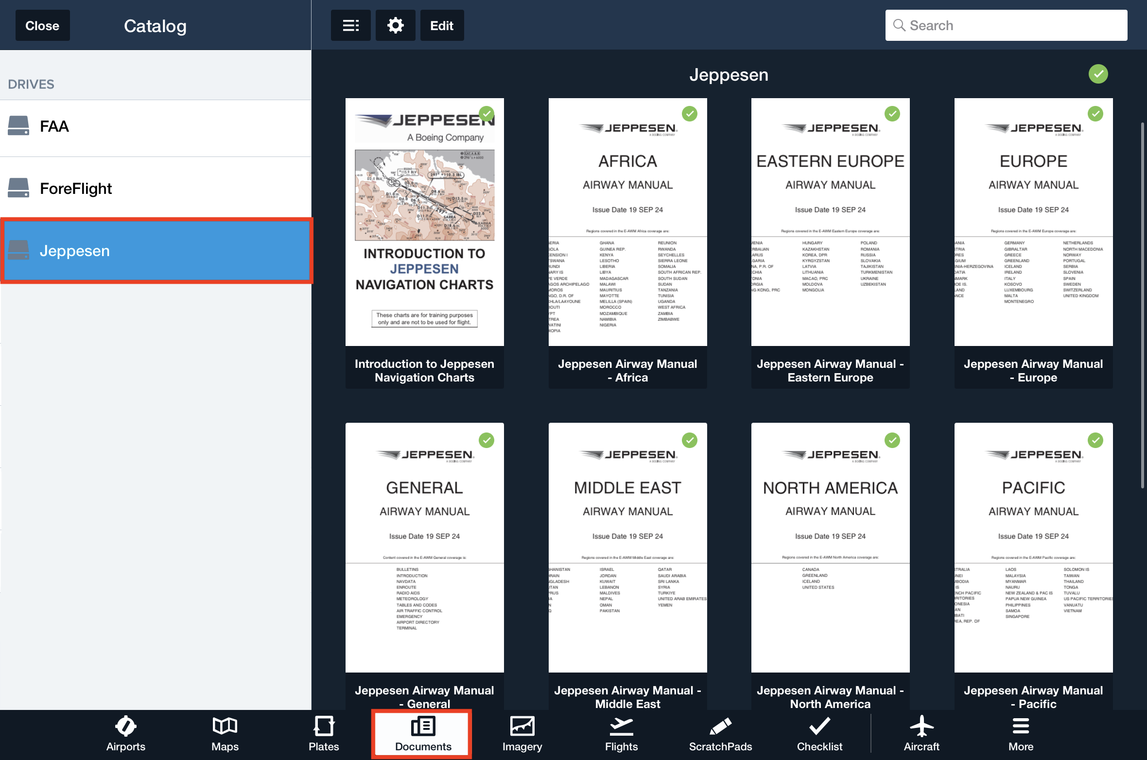The height and width of the screenshot is (760, 1147).
Task: Close the Catalog panel
Action: click(42, 25)
